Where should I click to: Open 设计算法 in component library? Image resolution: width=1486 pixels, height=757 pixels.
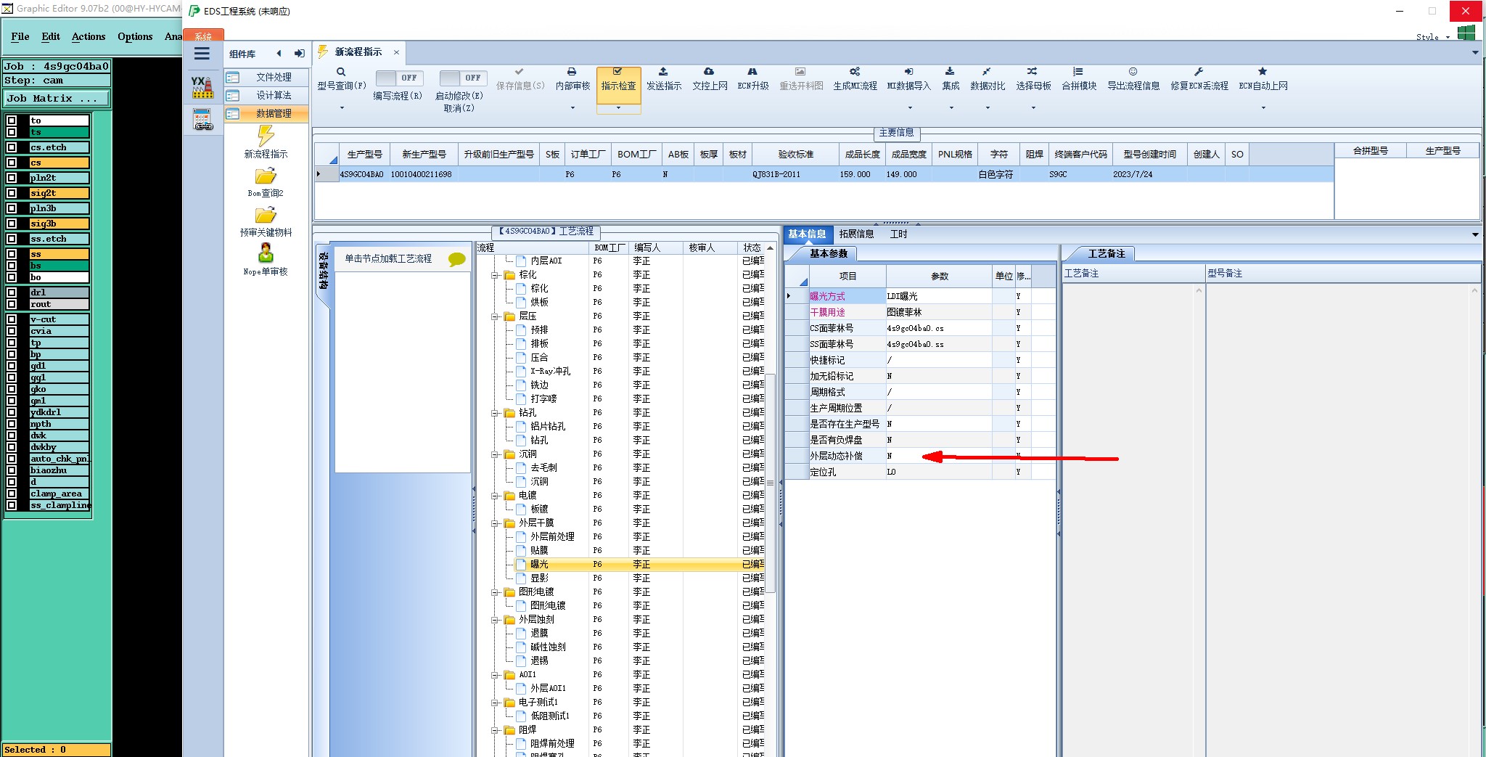click(266, 95)
